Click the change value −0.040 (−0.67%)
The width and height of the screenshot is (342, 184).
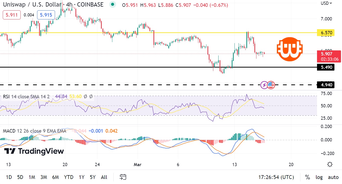[211, 5]
